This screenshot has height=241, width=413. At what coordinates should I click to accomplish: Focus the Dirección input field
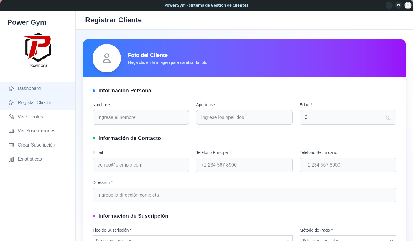(x=244, y=195)
